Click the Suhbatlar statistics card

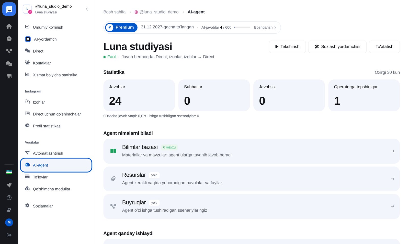pyautogui.click(x=214, y=95)
